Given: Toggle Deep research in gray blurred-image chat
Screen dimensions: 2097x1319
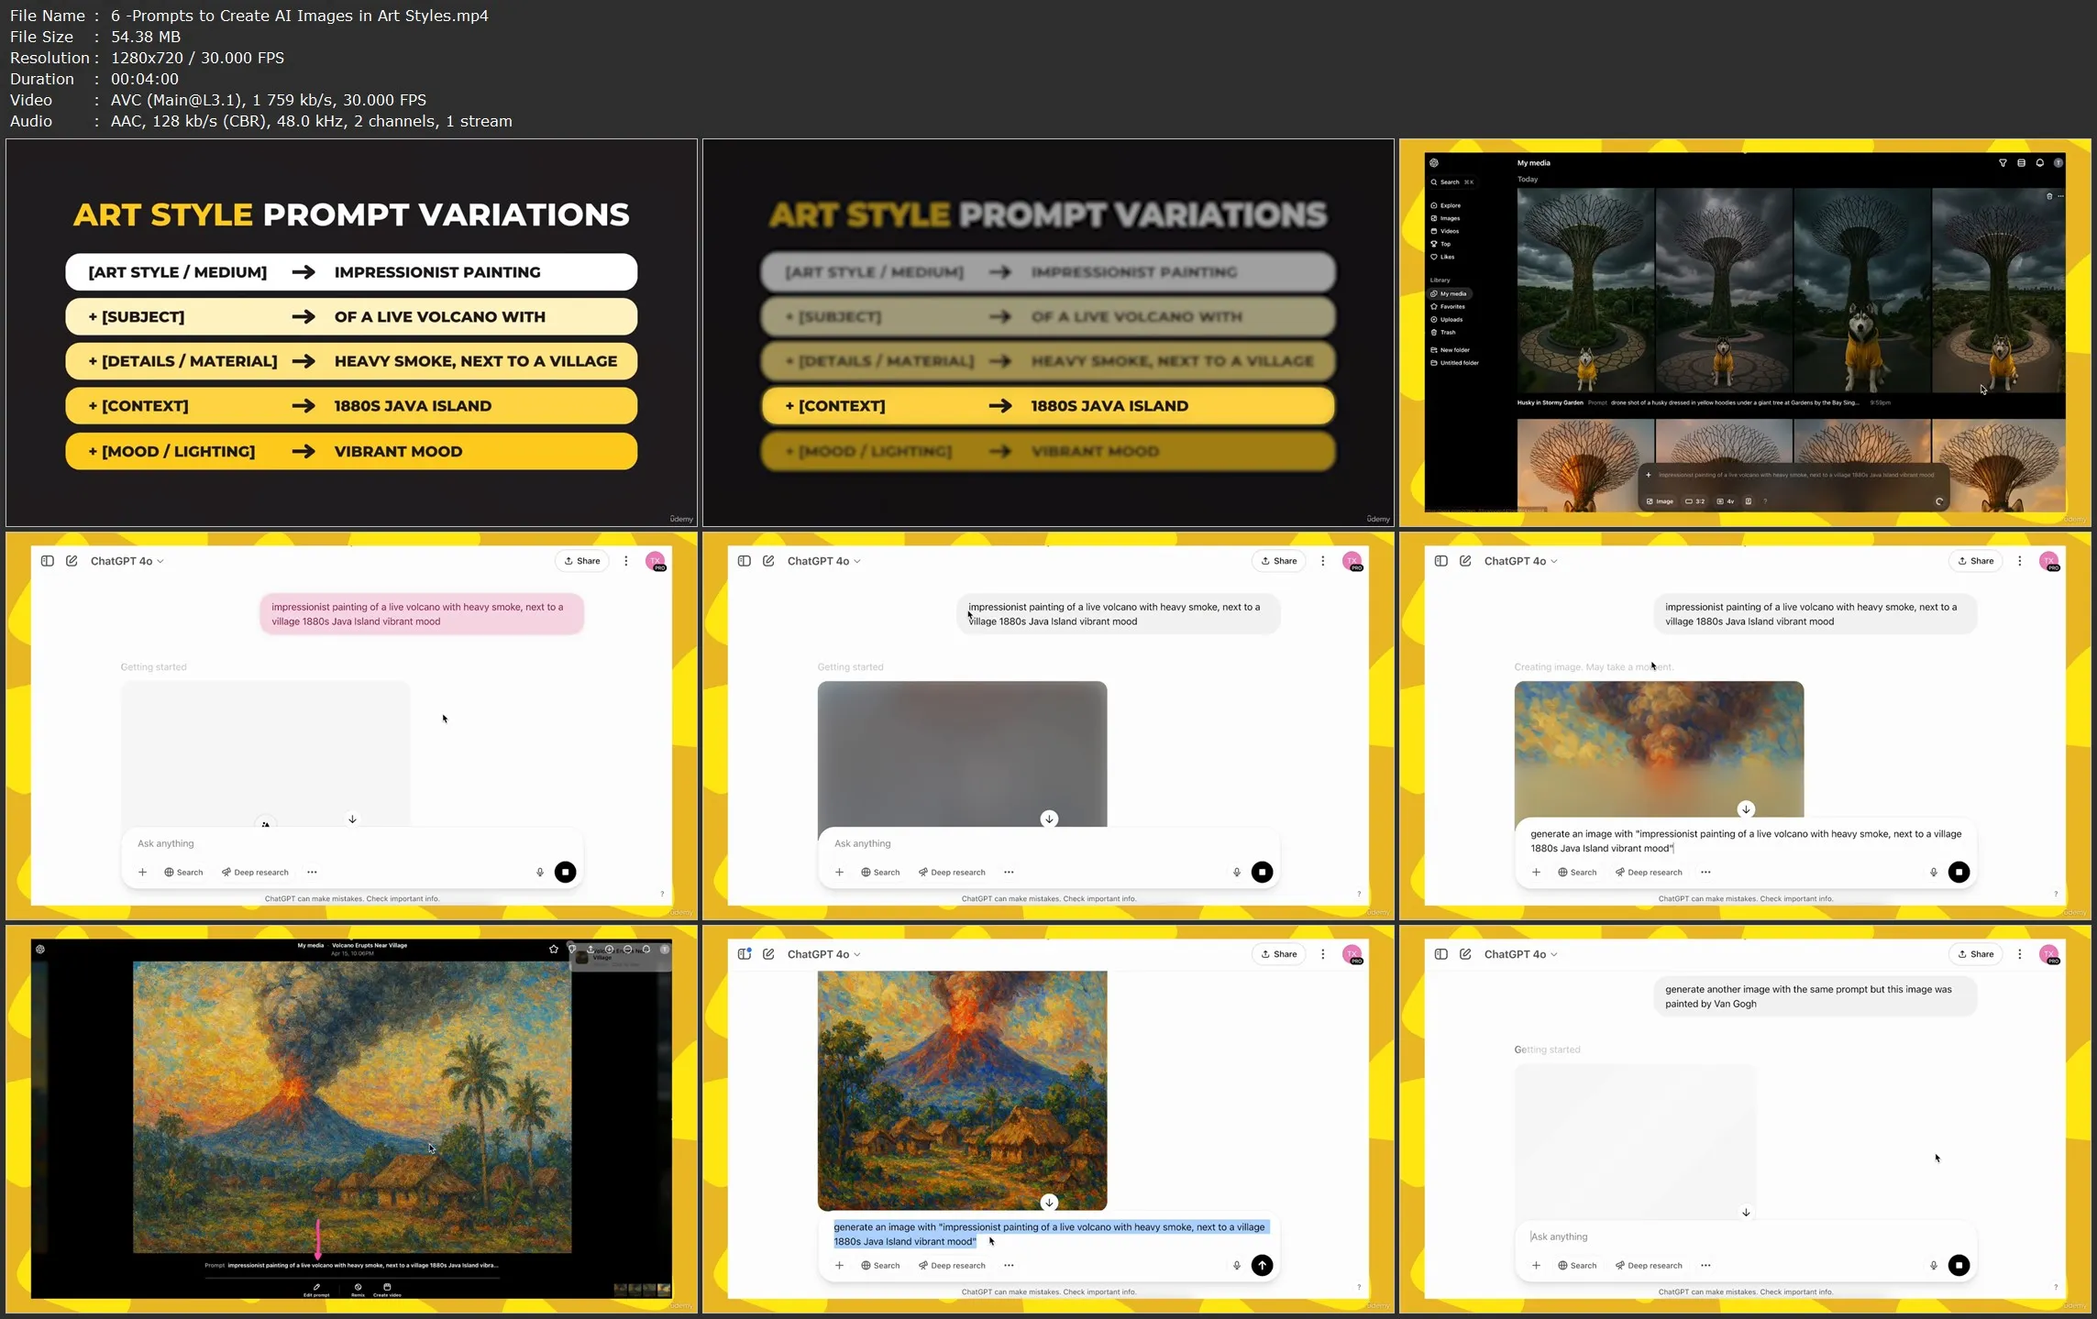Looking at the screenshot, I should click(952, 872).
